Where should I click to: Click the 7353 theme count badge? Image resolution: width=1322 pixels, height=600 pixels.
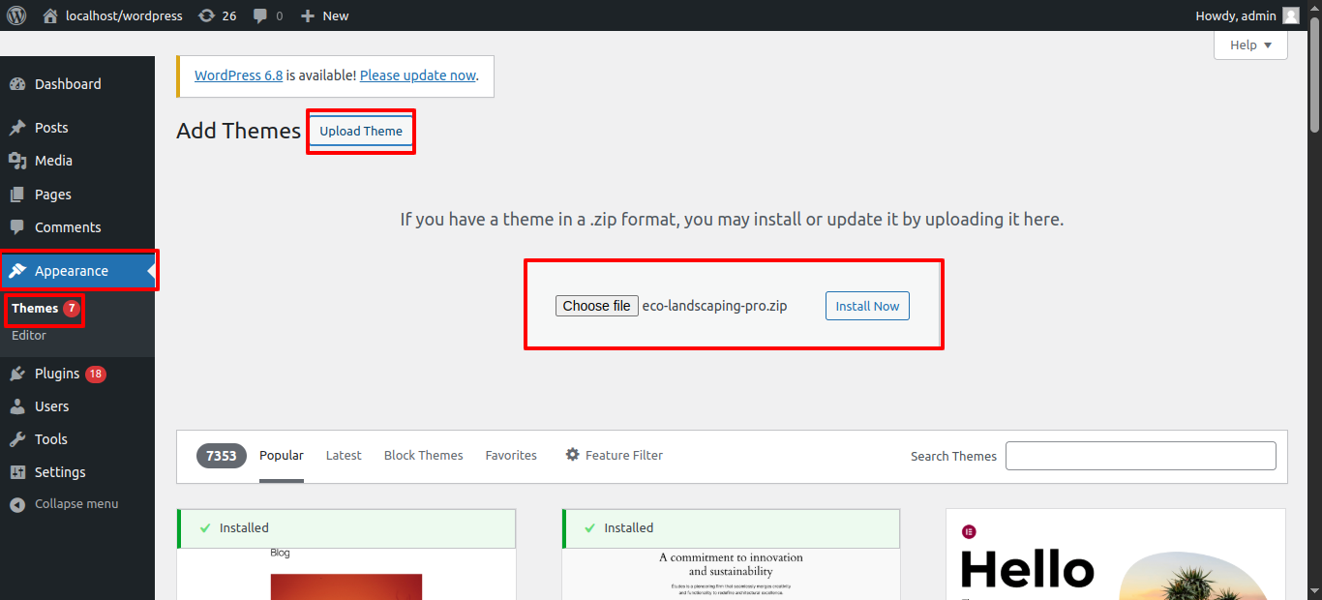(x=222, y=456)
